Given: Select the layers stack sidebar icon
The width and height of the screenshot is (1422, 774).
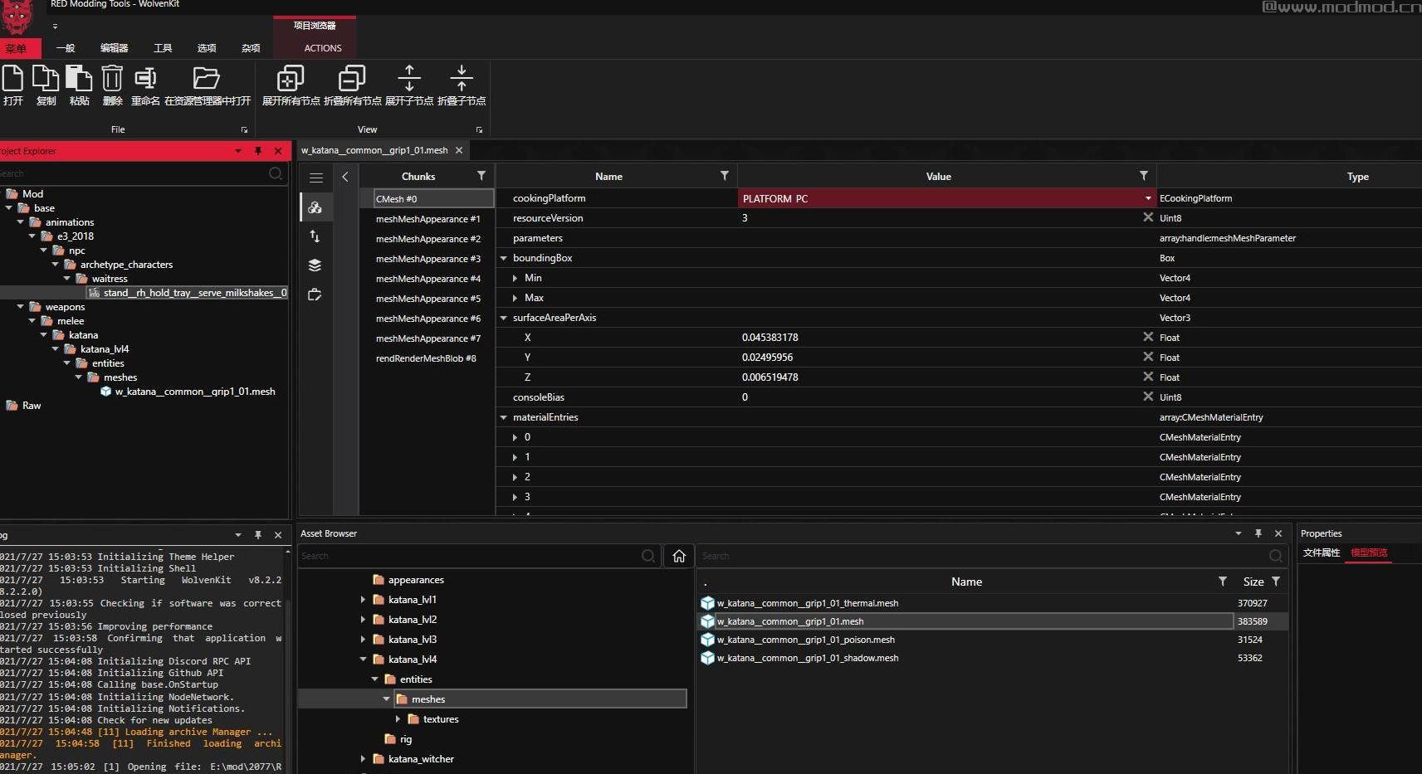Looking at the screenshot, I should (x=315, y=265).
